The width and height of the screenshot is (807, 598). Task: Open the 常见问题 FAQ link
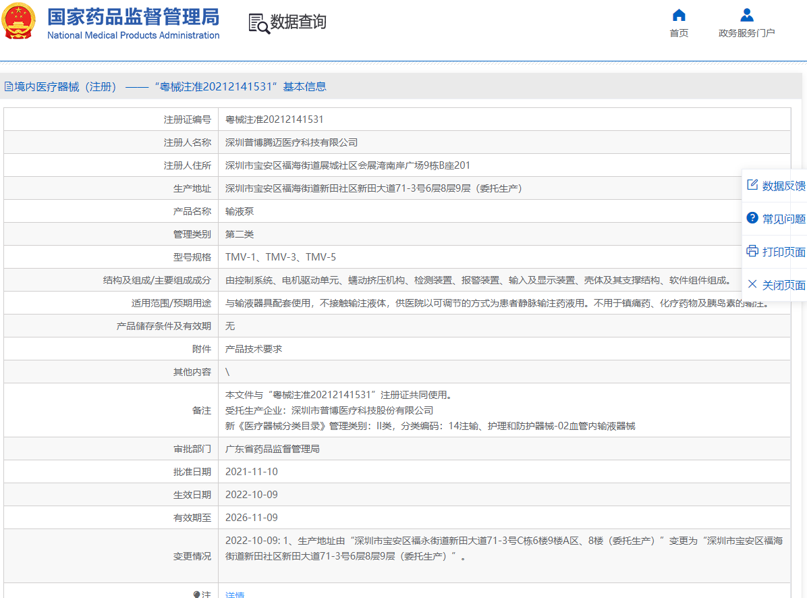click(776, 218)
